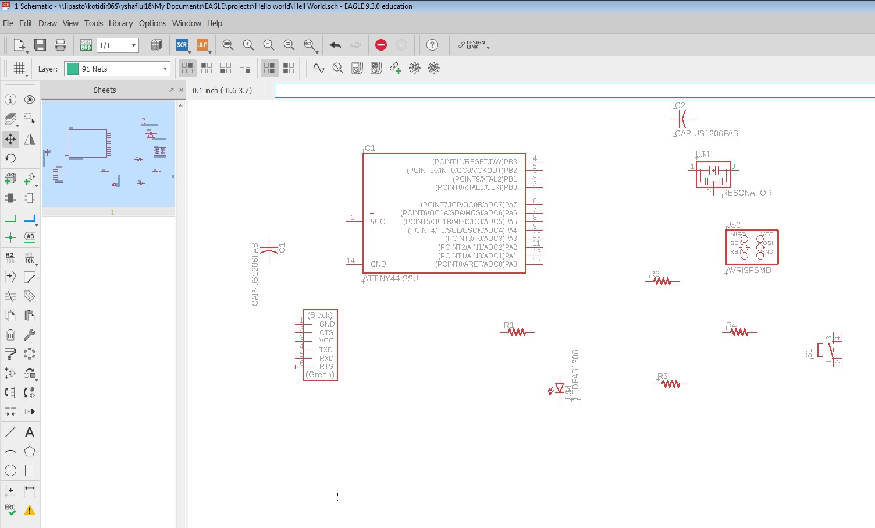The width and height of the screenshot is (875, 528).
Task: Open the Draw menu
Action: coord(48,23)
